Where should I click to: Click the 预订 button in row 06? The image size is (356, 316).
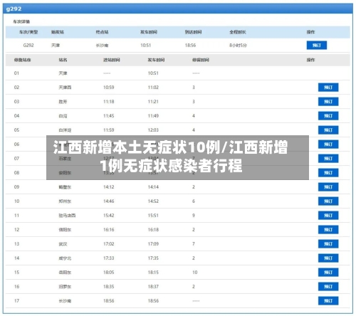(328, 144)
